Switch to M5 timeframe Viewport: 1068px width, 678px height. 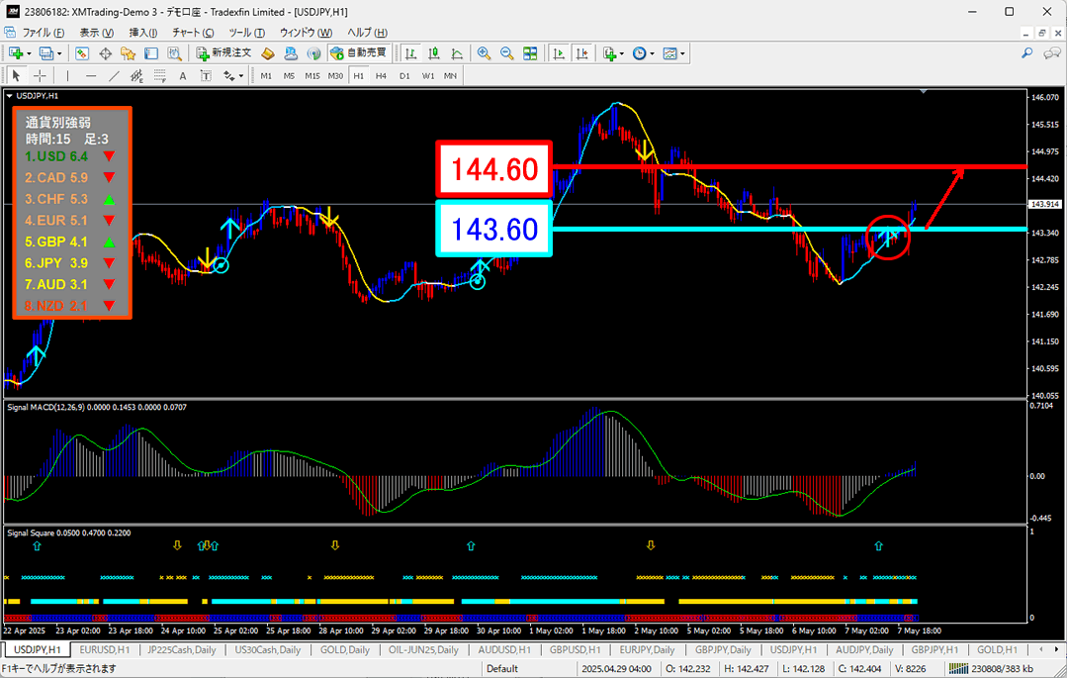pos(289,75)
